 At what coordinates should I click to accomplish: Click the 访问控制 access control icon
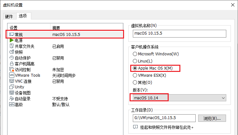tap(12, 69)
